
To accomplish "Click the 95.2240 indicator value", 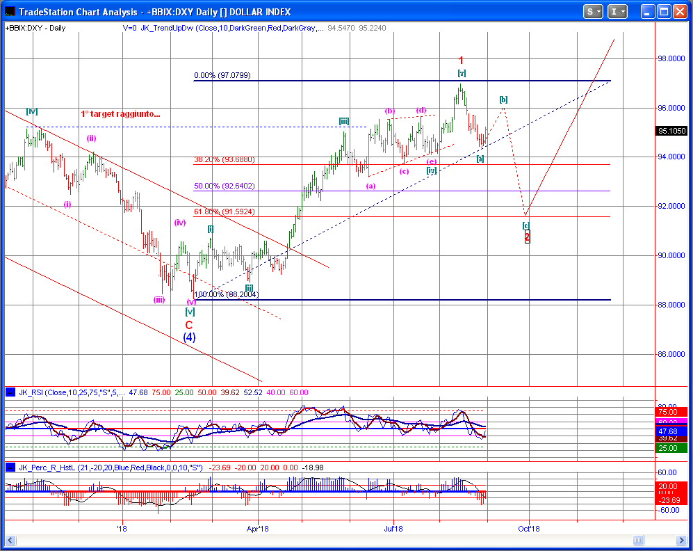I will pos(372,28).
